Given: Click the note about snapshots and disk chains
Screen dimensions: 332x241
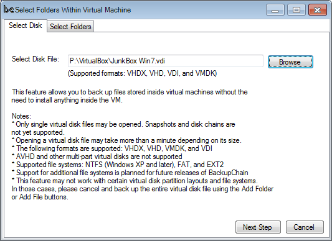Looking at the screenshot, I should click(123, 128).
